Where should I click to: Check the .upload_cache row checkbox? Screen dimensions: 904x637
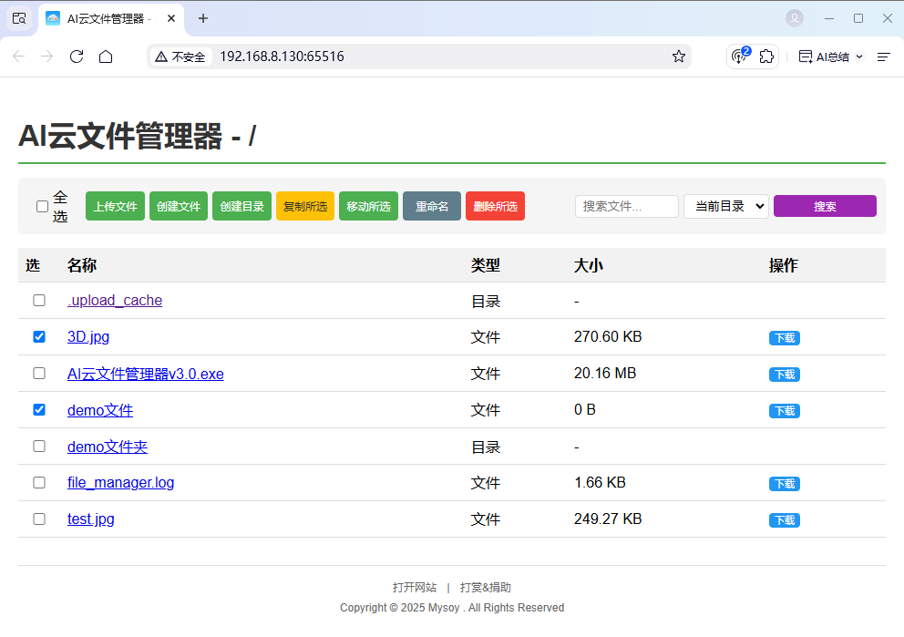pyautogui.click(x=39, y=301)
